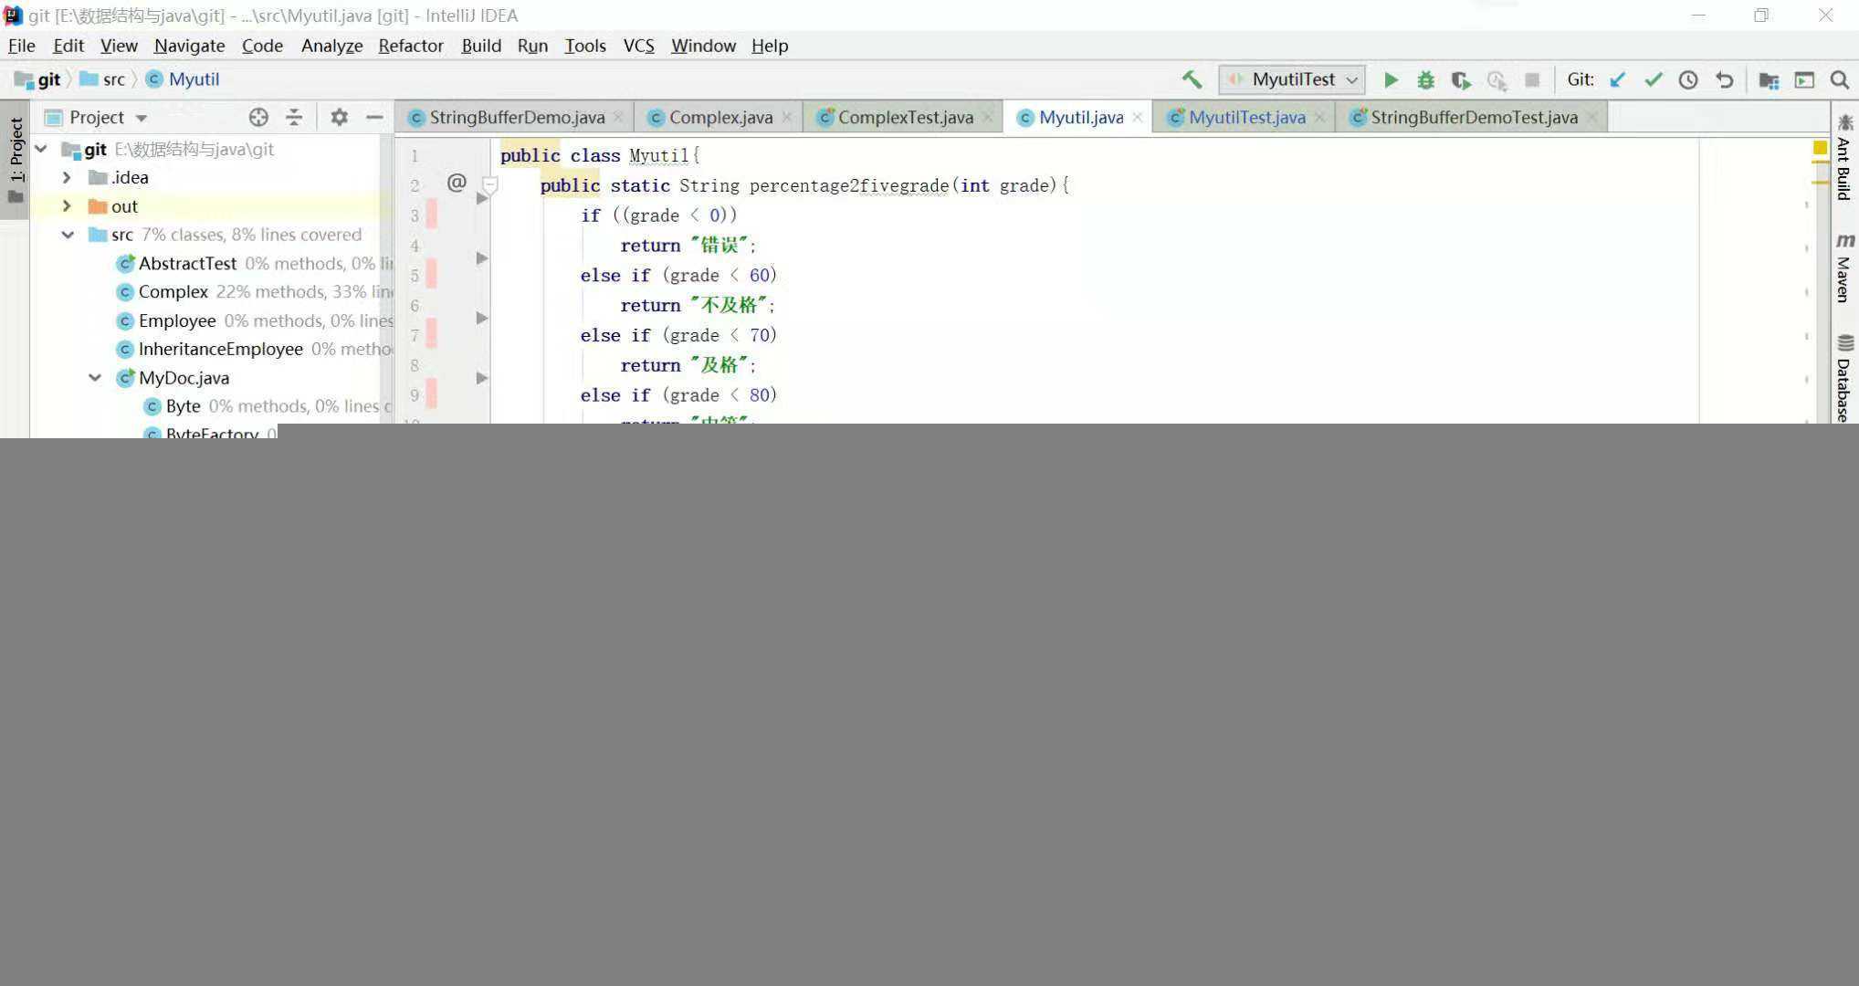1859x986 pixels.
Task: Select the Complex class in tree
Action: pyautogui.click(x=173, y=292)
